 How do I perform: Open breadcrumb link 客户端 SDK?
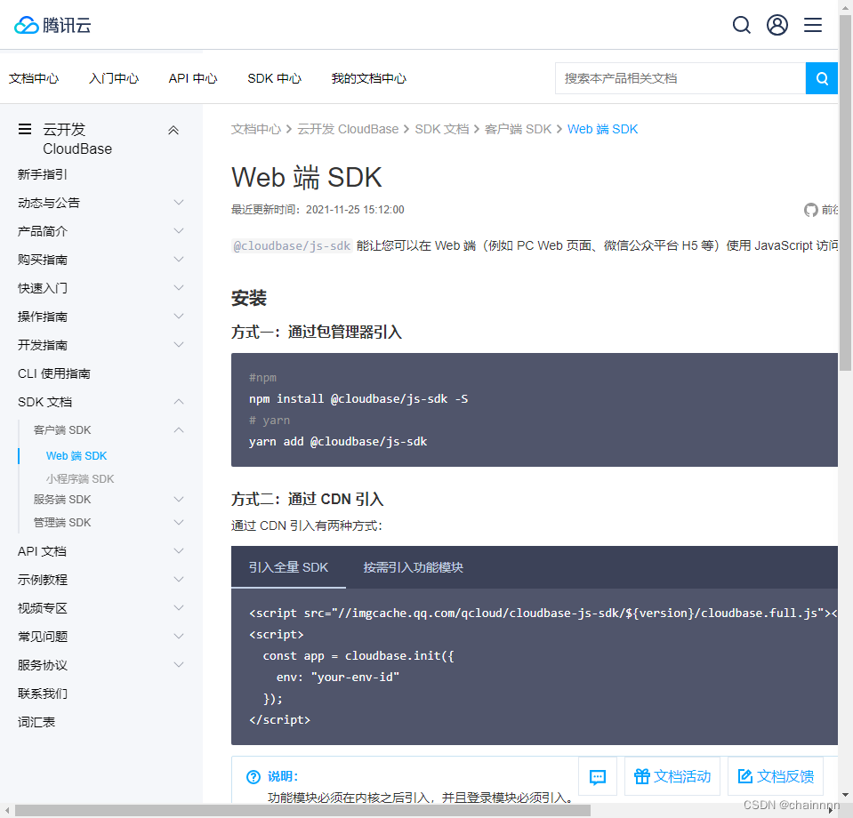pyautogui.click(x=518, y=129)
